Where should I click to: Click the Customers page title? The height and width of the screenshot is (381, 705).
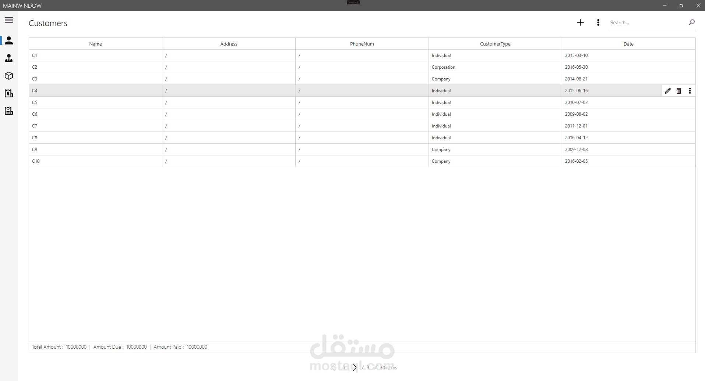click(48, 23)
